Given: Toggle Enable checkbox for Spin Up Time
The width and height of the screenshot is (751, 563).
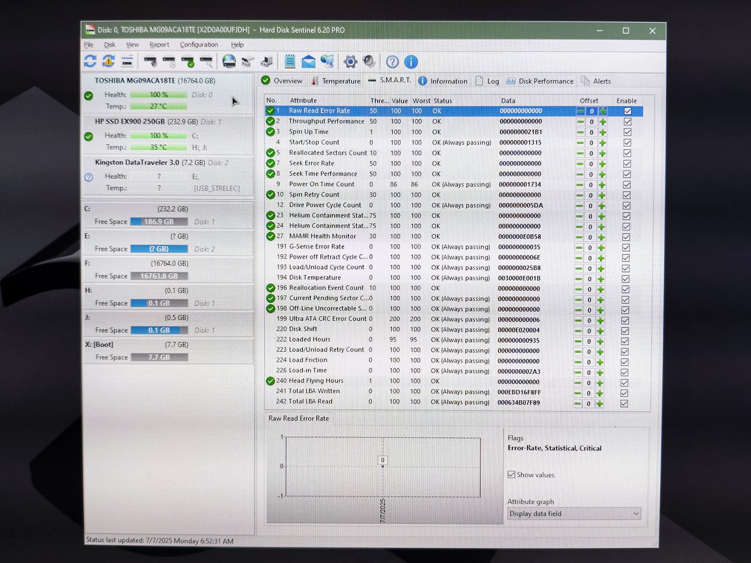Looking at the screenshot, I should coord(627,132).
